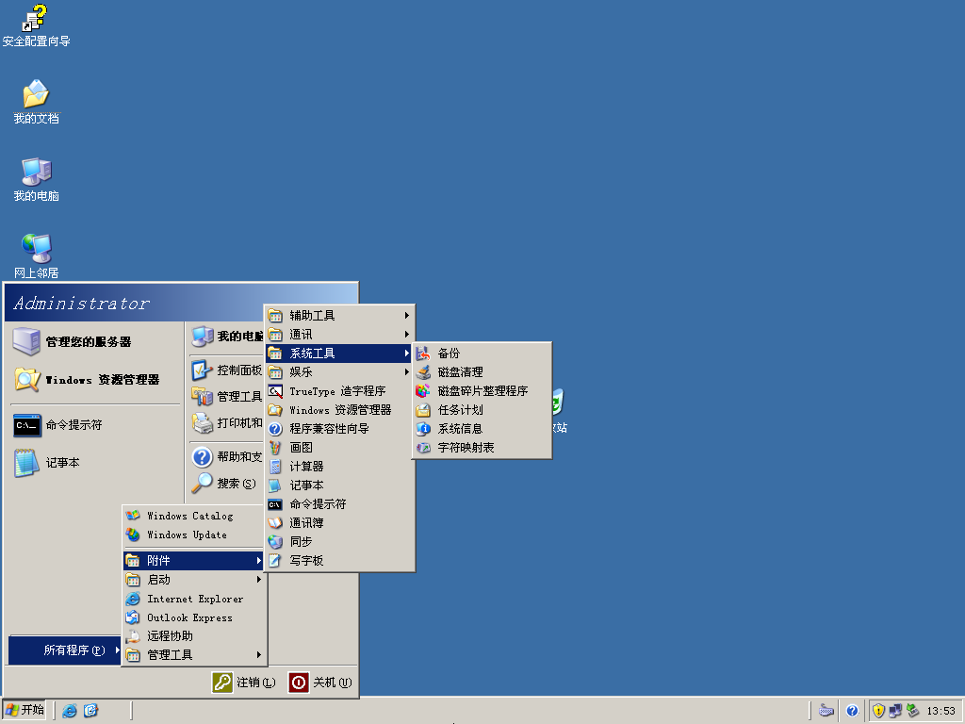Open 控制面板 in Start menu
Screen dimensions: 965x724
(227, 370)
